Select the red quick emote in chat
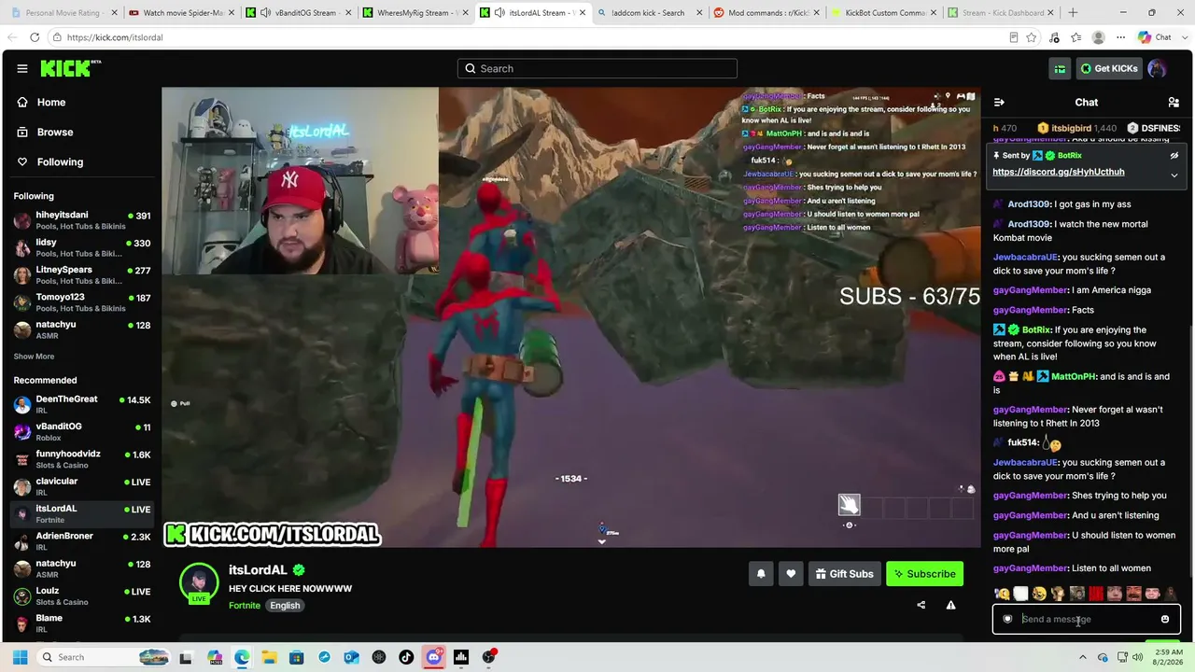 pos(1096,594)
